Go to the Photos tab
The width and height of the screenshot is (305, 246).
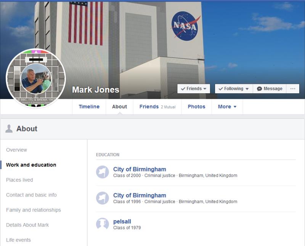click(196, 107)
